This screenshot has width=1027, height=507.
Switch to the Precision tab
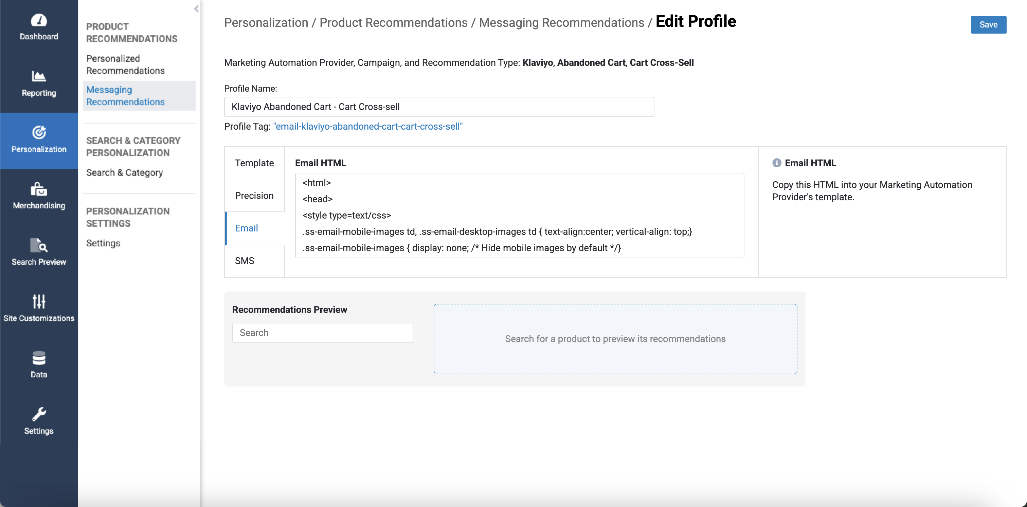coord(254,195)
